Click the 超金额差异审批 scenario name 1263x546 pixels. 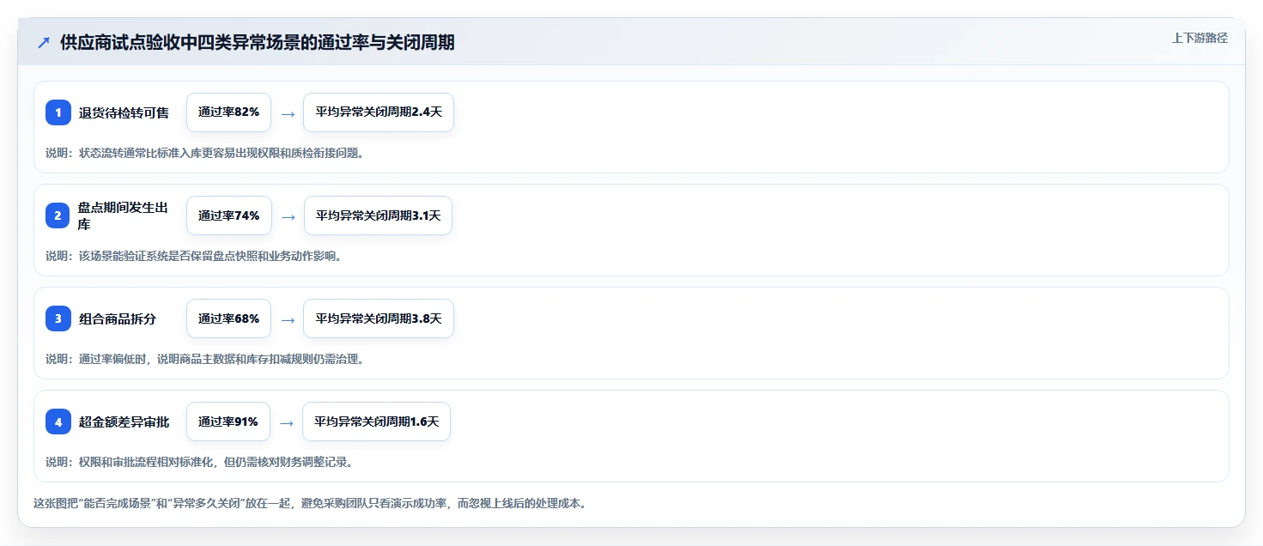(x=124, y=422)
